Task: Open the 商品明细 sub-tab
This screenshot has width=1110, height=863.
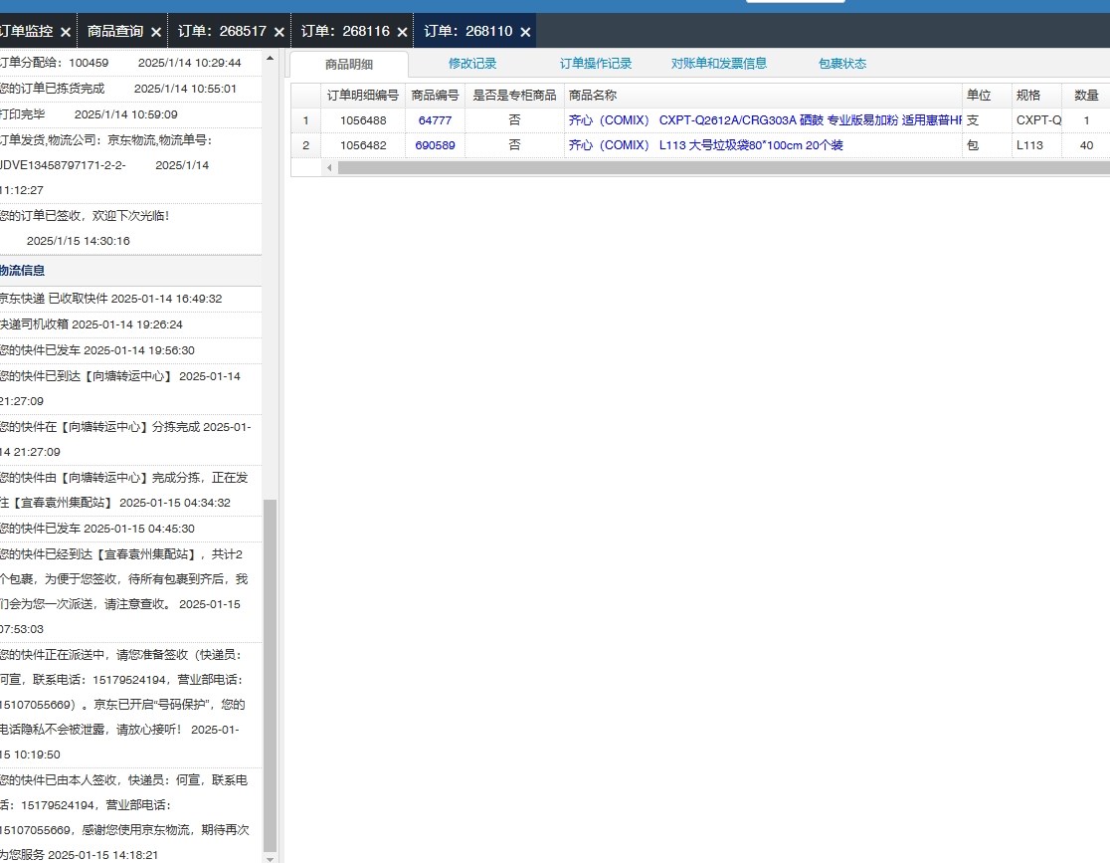Action: click(x=349, y=65)
